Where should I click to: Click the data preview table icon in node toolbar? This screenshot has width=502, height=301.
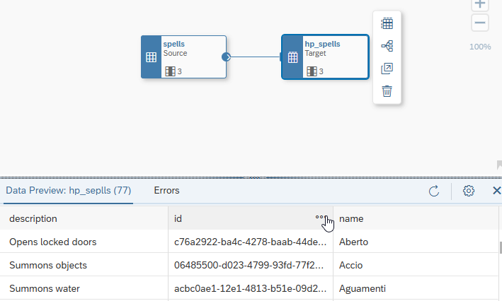point(387,23)
